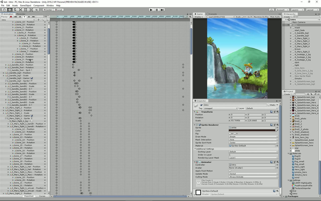Screen dimensions: 321x201
Task: Select the Rotate tool
Action: click(x=15, y=10)
